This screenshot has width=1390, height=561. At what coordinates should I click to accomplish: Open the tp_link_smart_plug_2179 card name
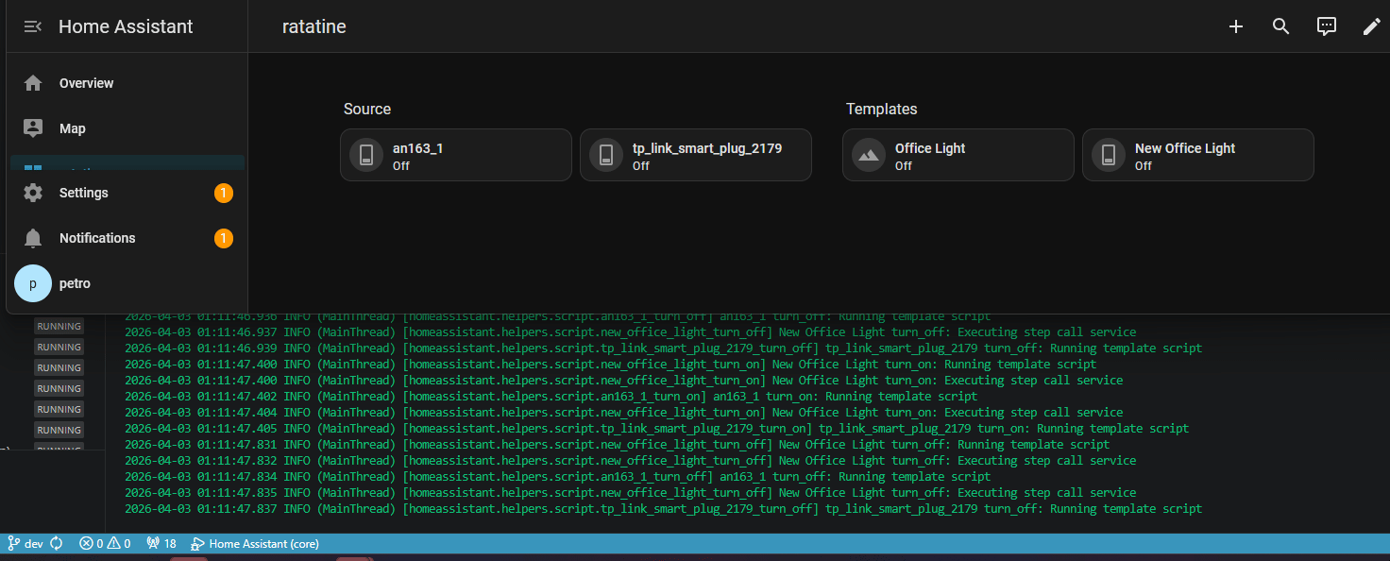tap(707, 148)
